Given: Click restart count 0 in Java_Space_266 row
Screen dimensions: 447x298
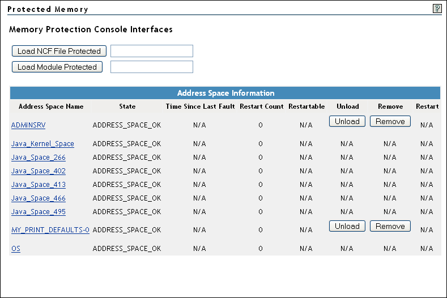Looking at the screenshot, I should (x=261, y=157).
